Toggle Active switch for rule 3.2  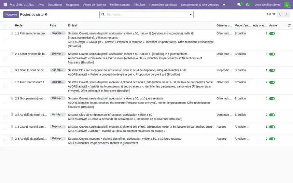click(x=272, y=115)
